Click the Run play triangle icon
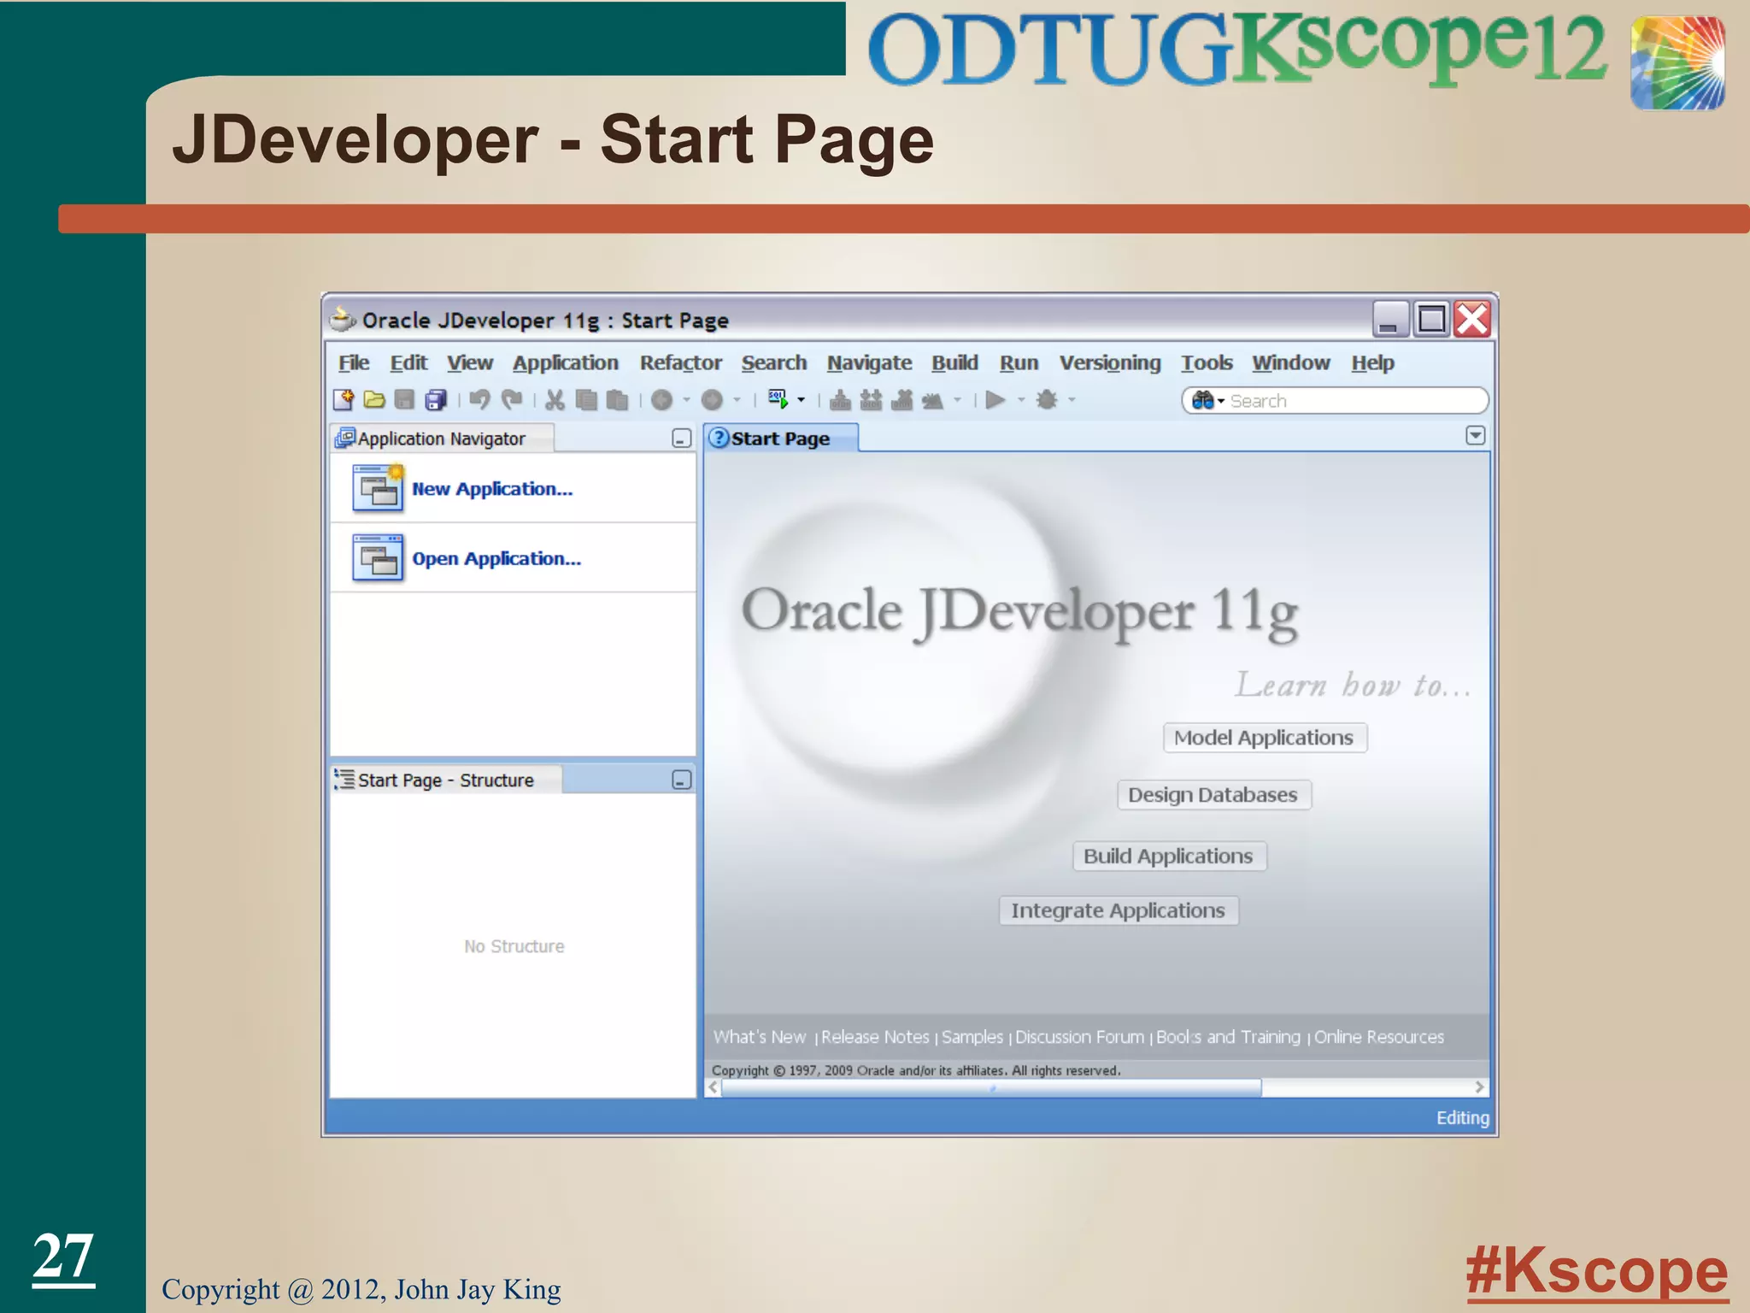The height and width of the screenshot is (1313, 1750). [x=995, y=399]
